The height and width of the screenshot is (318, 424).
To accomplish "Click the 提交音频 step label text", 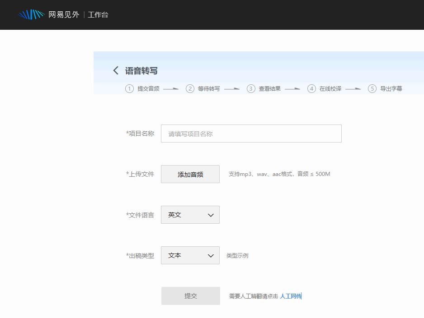I will (x=149, y=89).
